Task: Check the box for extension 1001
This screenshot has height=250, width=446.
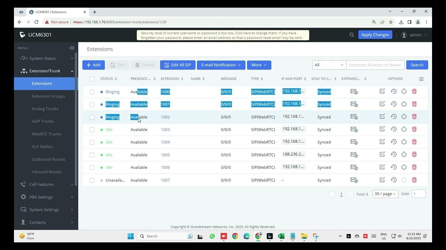Action: 92,104
